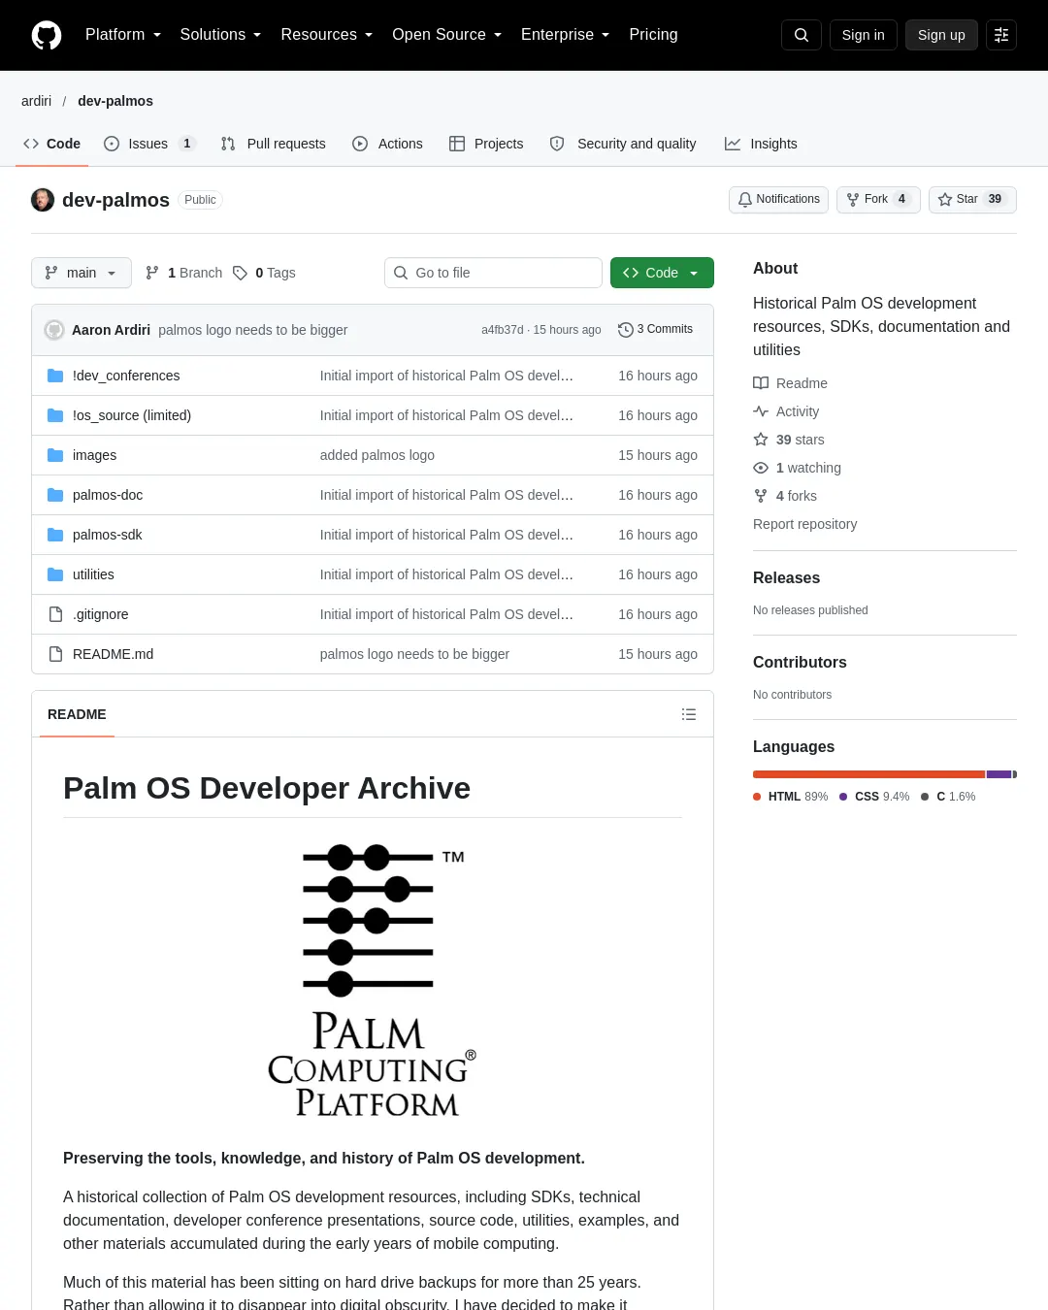Viewport: 1048px width, 1310px height.
Task: Click the ardiri owner link
Action: [37, 101]
